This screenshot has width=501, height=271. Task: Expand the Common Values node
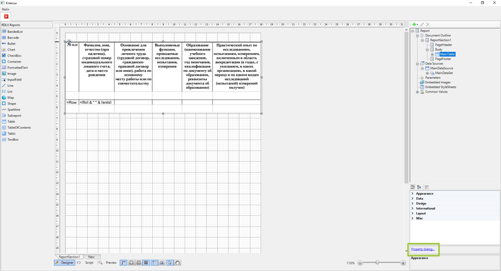[418, 92]
